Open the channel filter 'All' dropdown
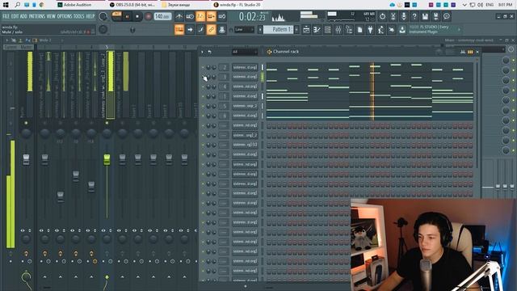The width and height of the screenshot is (517, 291). point(244,52)
